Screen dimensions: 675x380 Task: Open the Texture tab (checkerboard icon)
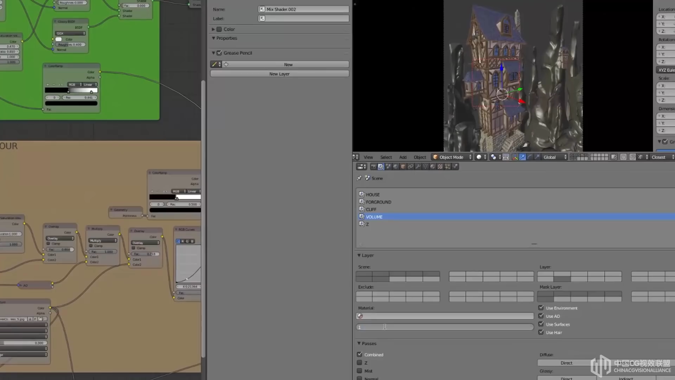coord(440,166)
